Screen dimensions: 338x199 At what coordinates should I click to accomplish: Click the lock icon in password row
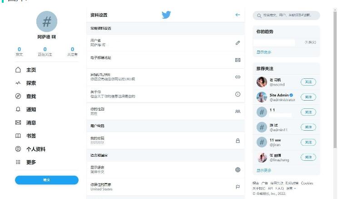click(238, 141)
